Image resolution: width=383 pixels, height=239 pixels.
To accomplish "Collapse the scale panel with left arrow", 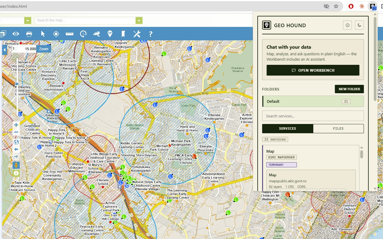I will [x=4, y=49].
